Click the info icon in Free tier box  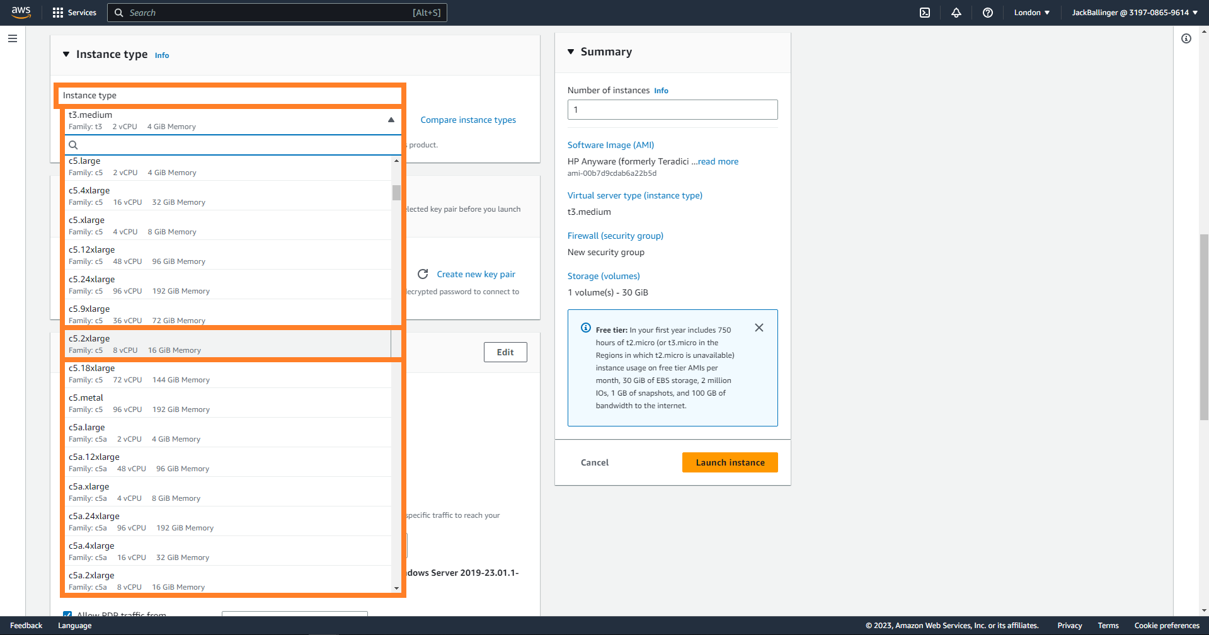586,328
